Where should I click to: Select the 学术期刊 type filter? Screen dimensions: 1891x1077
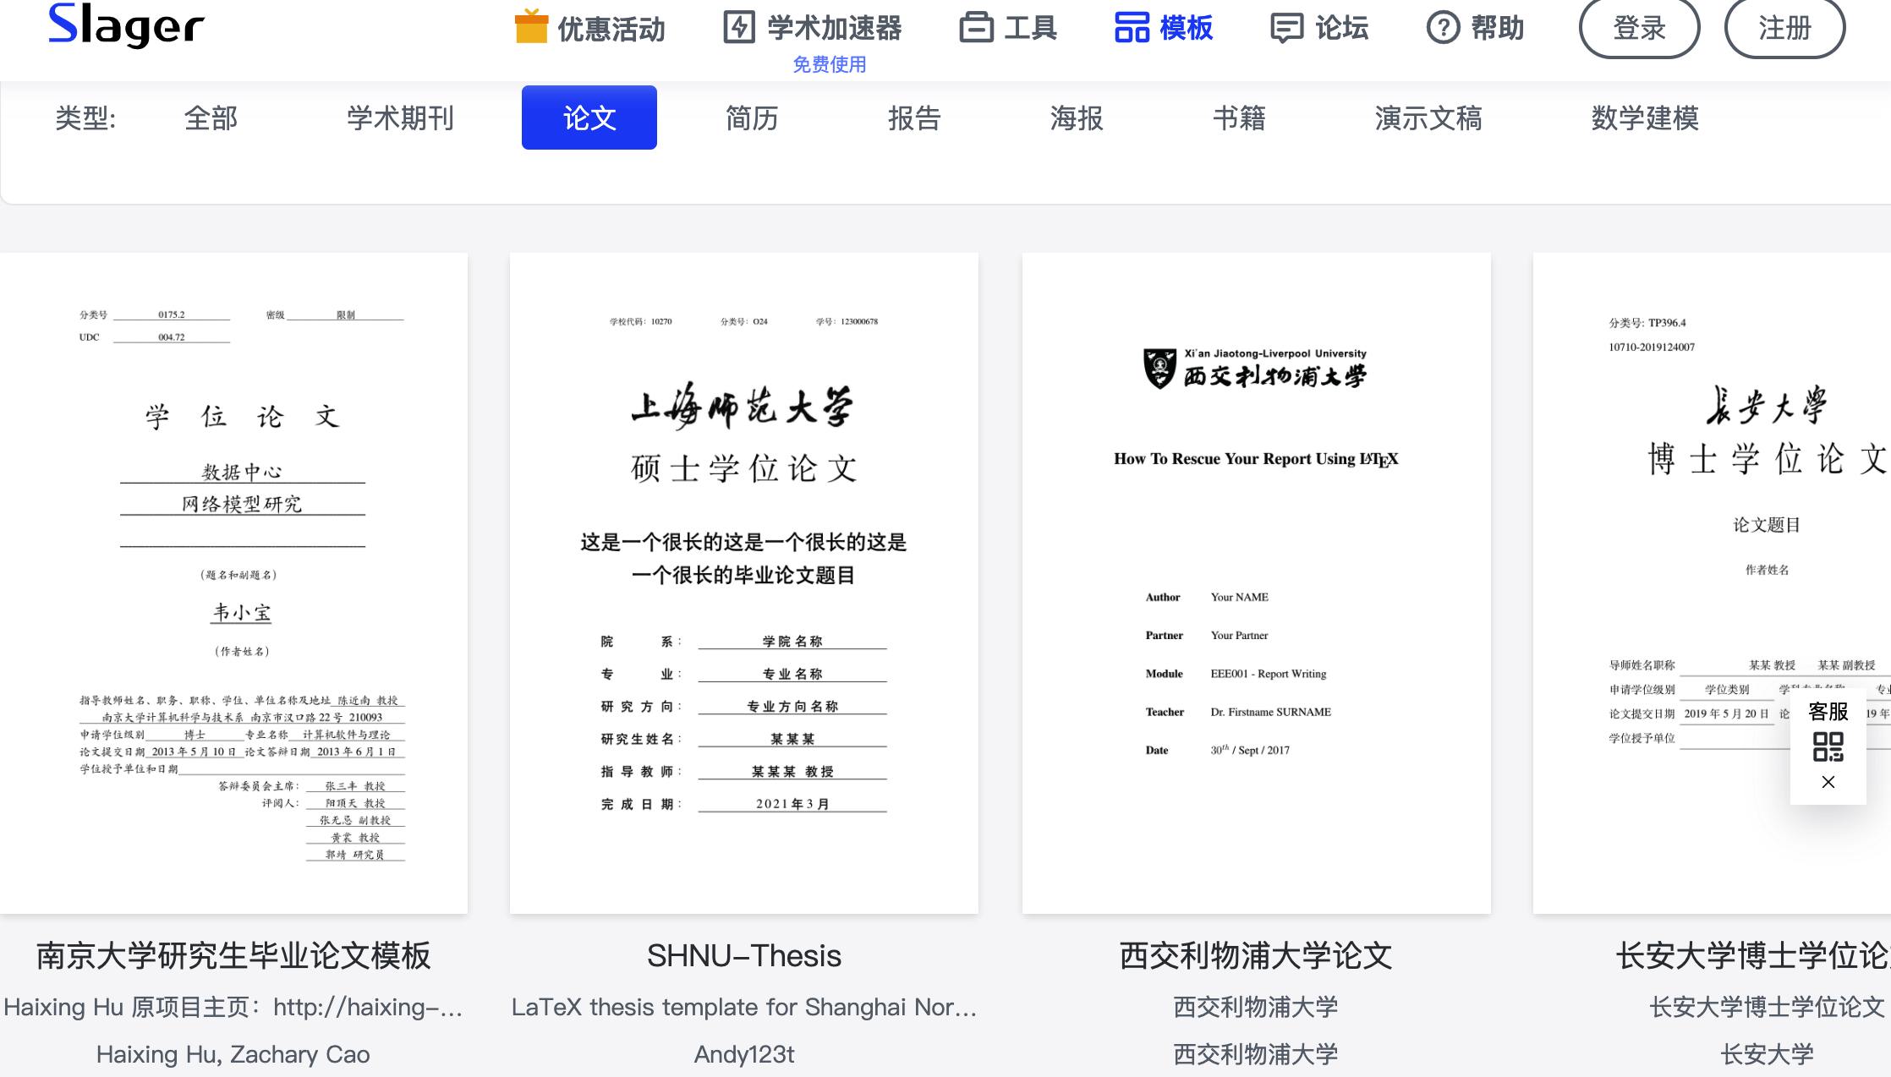point(400,118)
